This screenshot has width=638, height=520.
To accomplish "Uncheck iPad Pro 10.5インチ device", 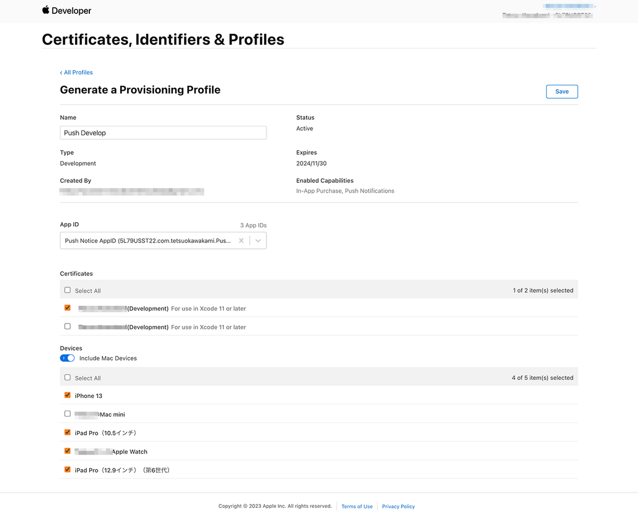I will 68,432.
